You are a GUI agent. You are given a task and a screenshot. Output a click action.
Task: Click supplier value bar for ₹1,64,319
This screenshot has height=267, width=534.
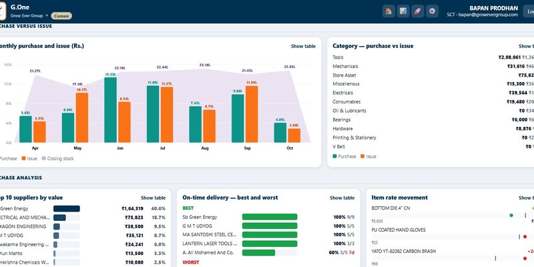point(67,209)
